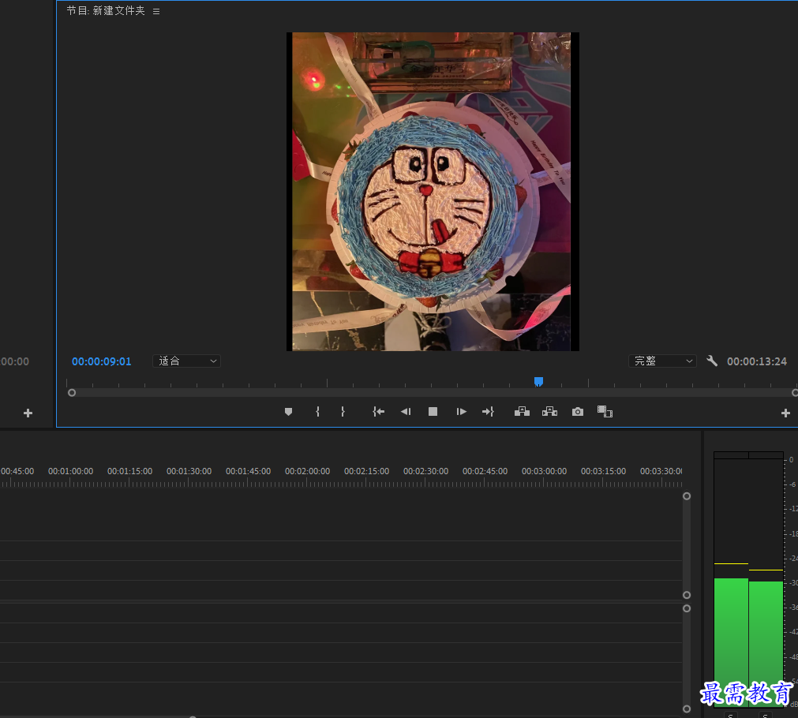Viewport: 798px width, 718px height.
Task: Click 00:03:15:00 on the timeline ruler
Action: tap(604, 471)
